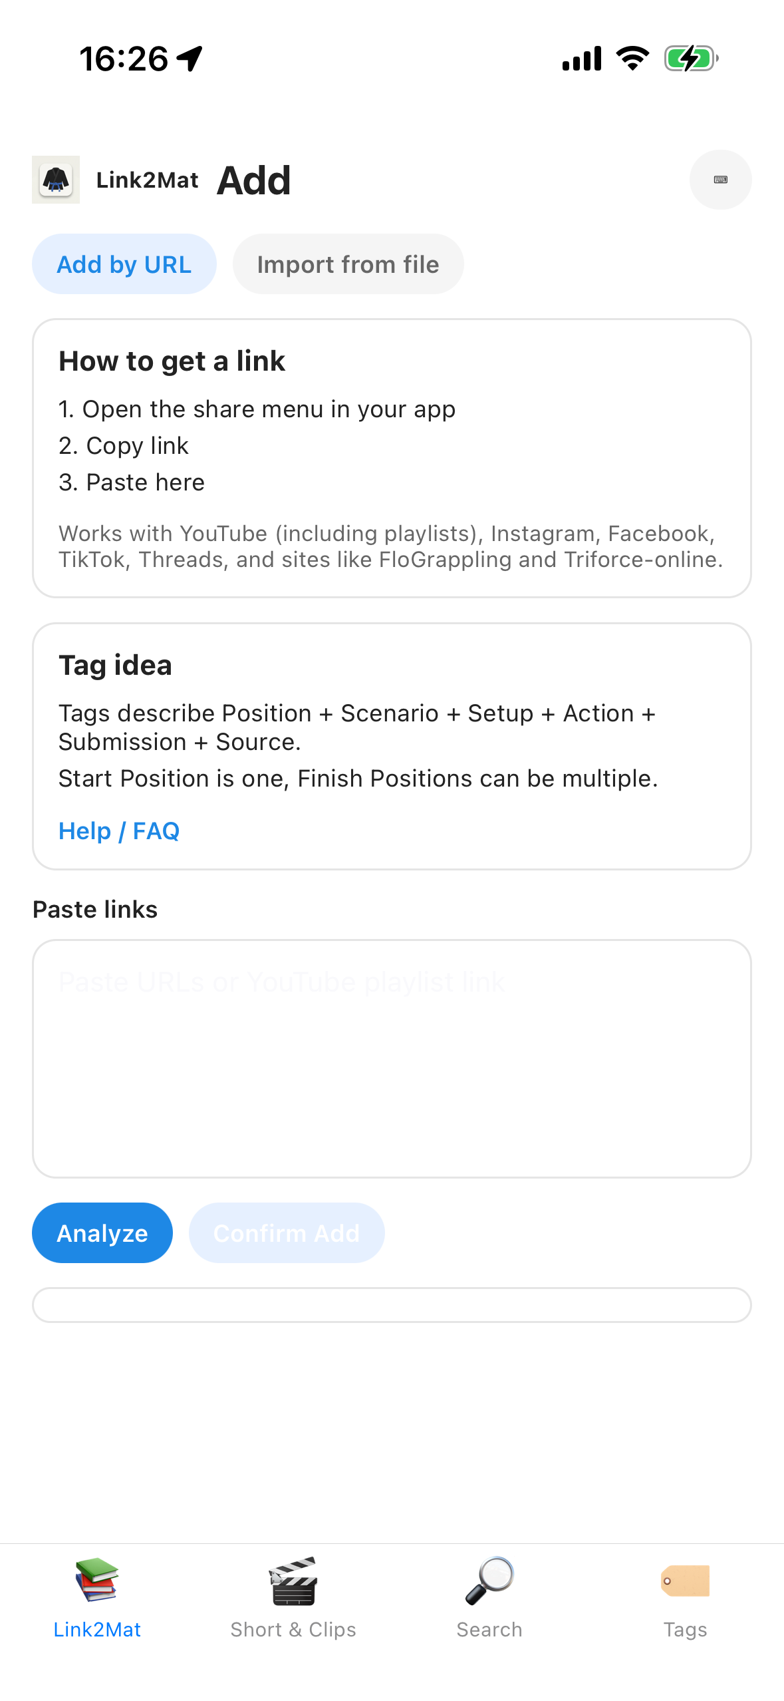This screenshot has width=784, height=1701.
Task: Tap the Paste links heading
Action: (x=95, y=909)
